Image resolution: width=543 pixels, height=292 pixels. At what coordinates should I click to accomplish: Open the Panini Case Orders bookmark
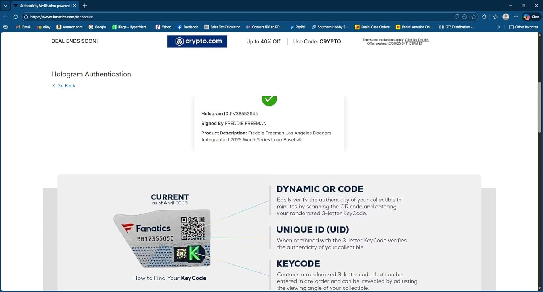(x=372, y=27)
